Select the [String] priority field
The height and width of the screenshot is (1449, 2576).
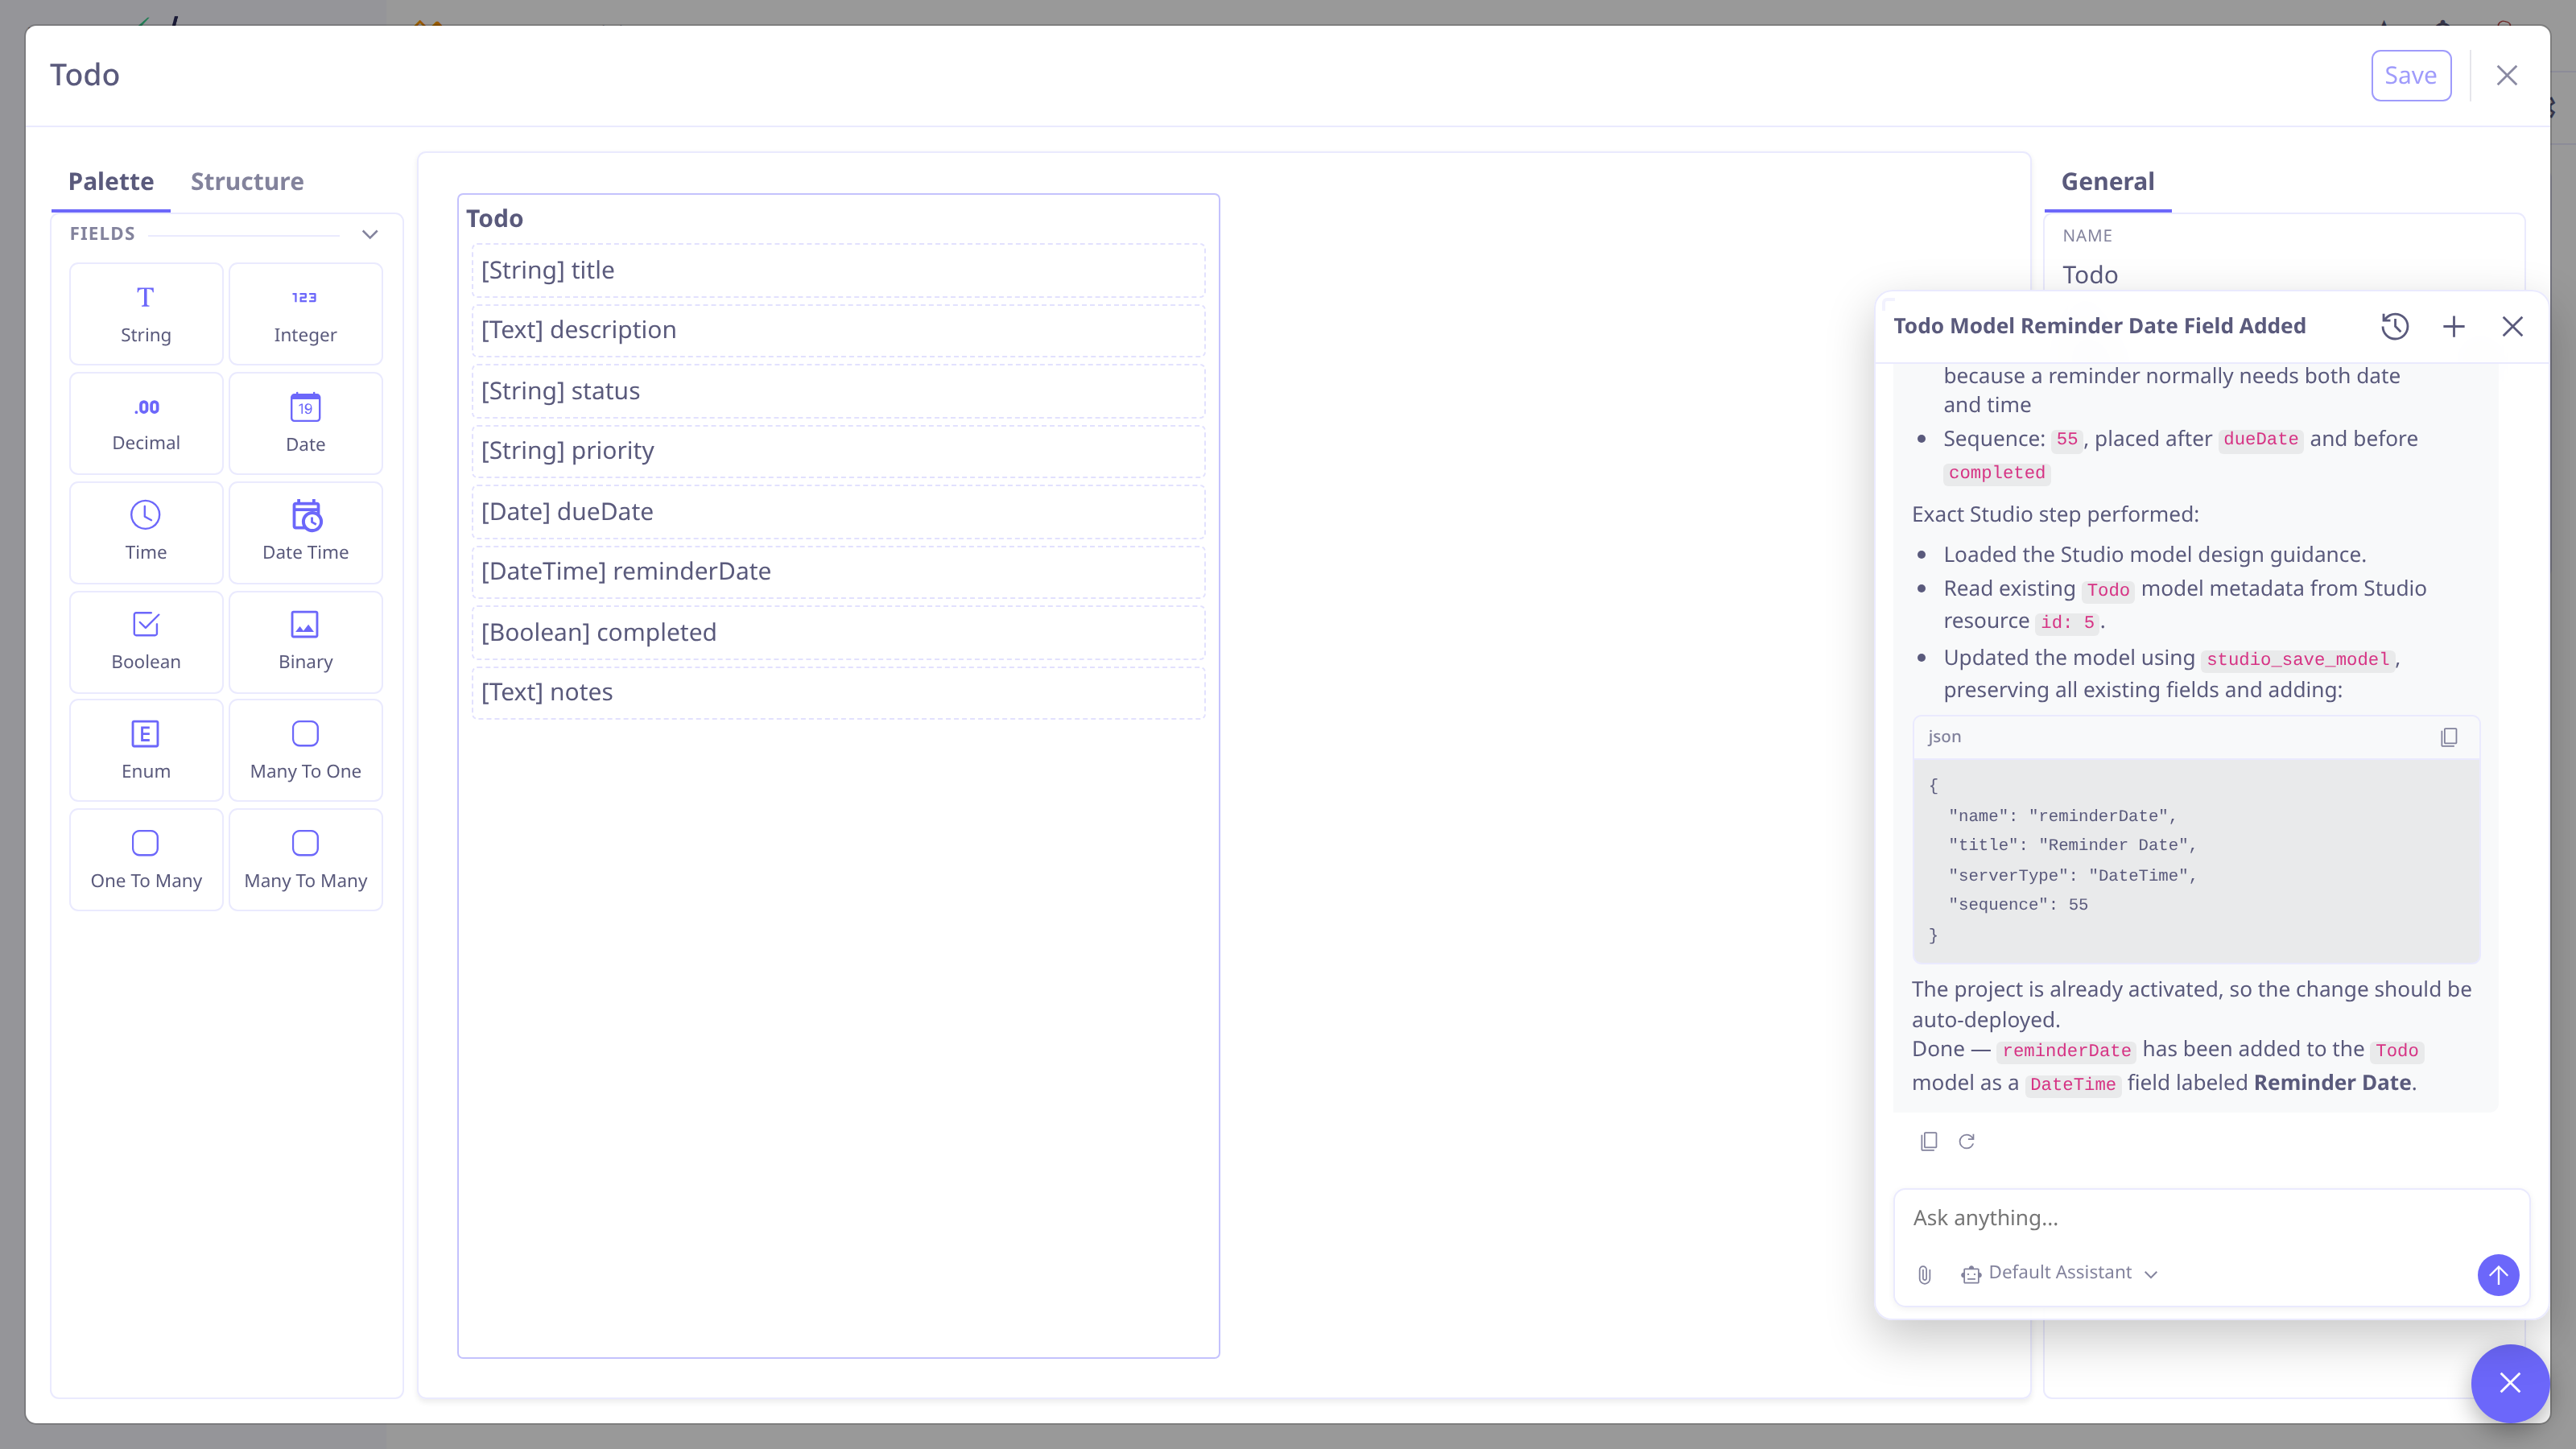(838, 451)
